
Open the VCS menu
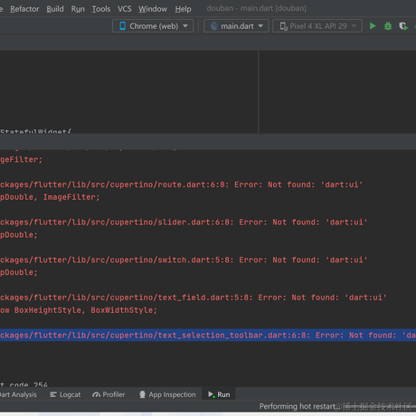pyautogui.click(x=125, y=9)
